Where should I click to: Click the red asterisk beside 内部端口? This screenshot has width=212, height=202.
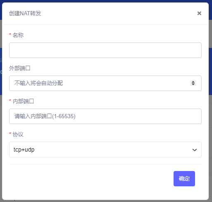click(x=10, y=100)
